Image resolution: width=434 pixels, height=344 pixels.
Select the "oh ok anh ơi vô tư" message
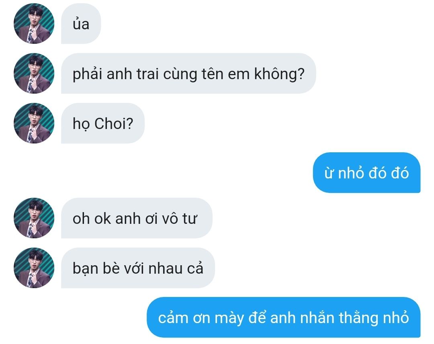pyautogui.click(x=137, y=218)
